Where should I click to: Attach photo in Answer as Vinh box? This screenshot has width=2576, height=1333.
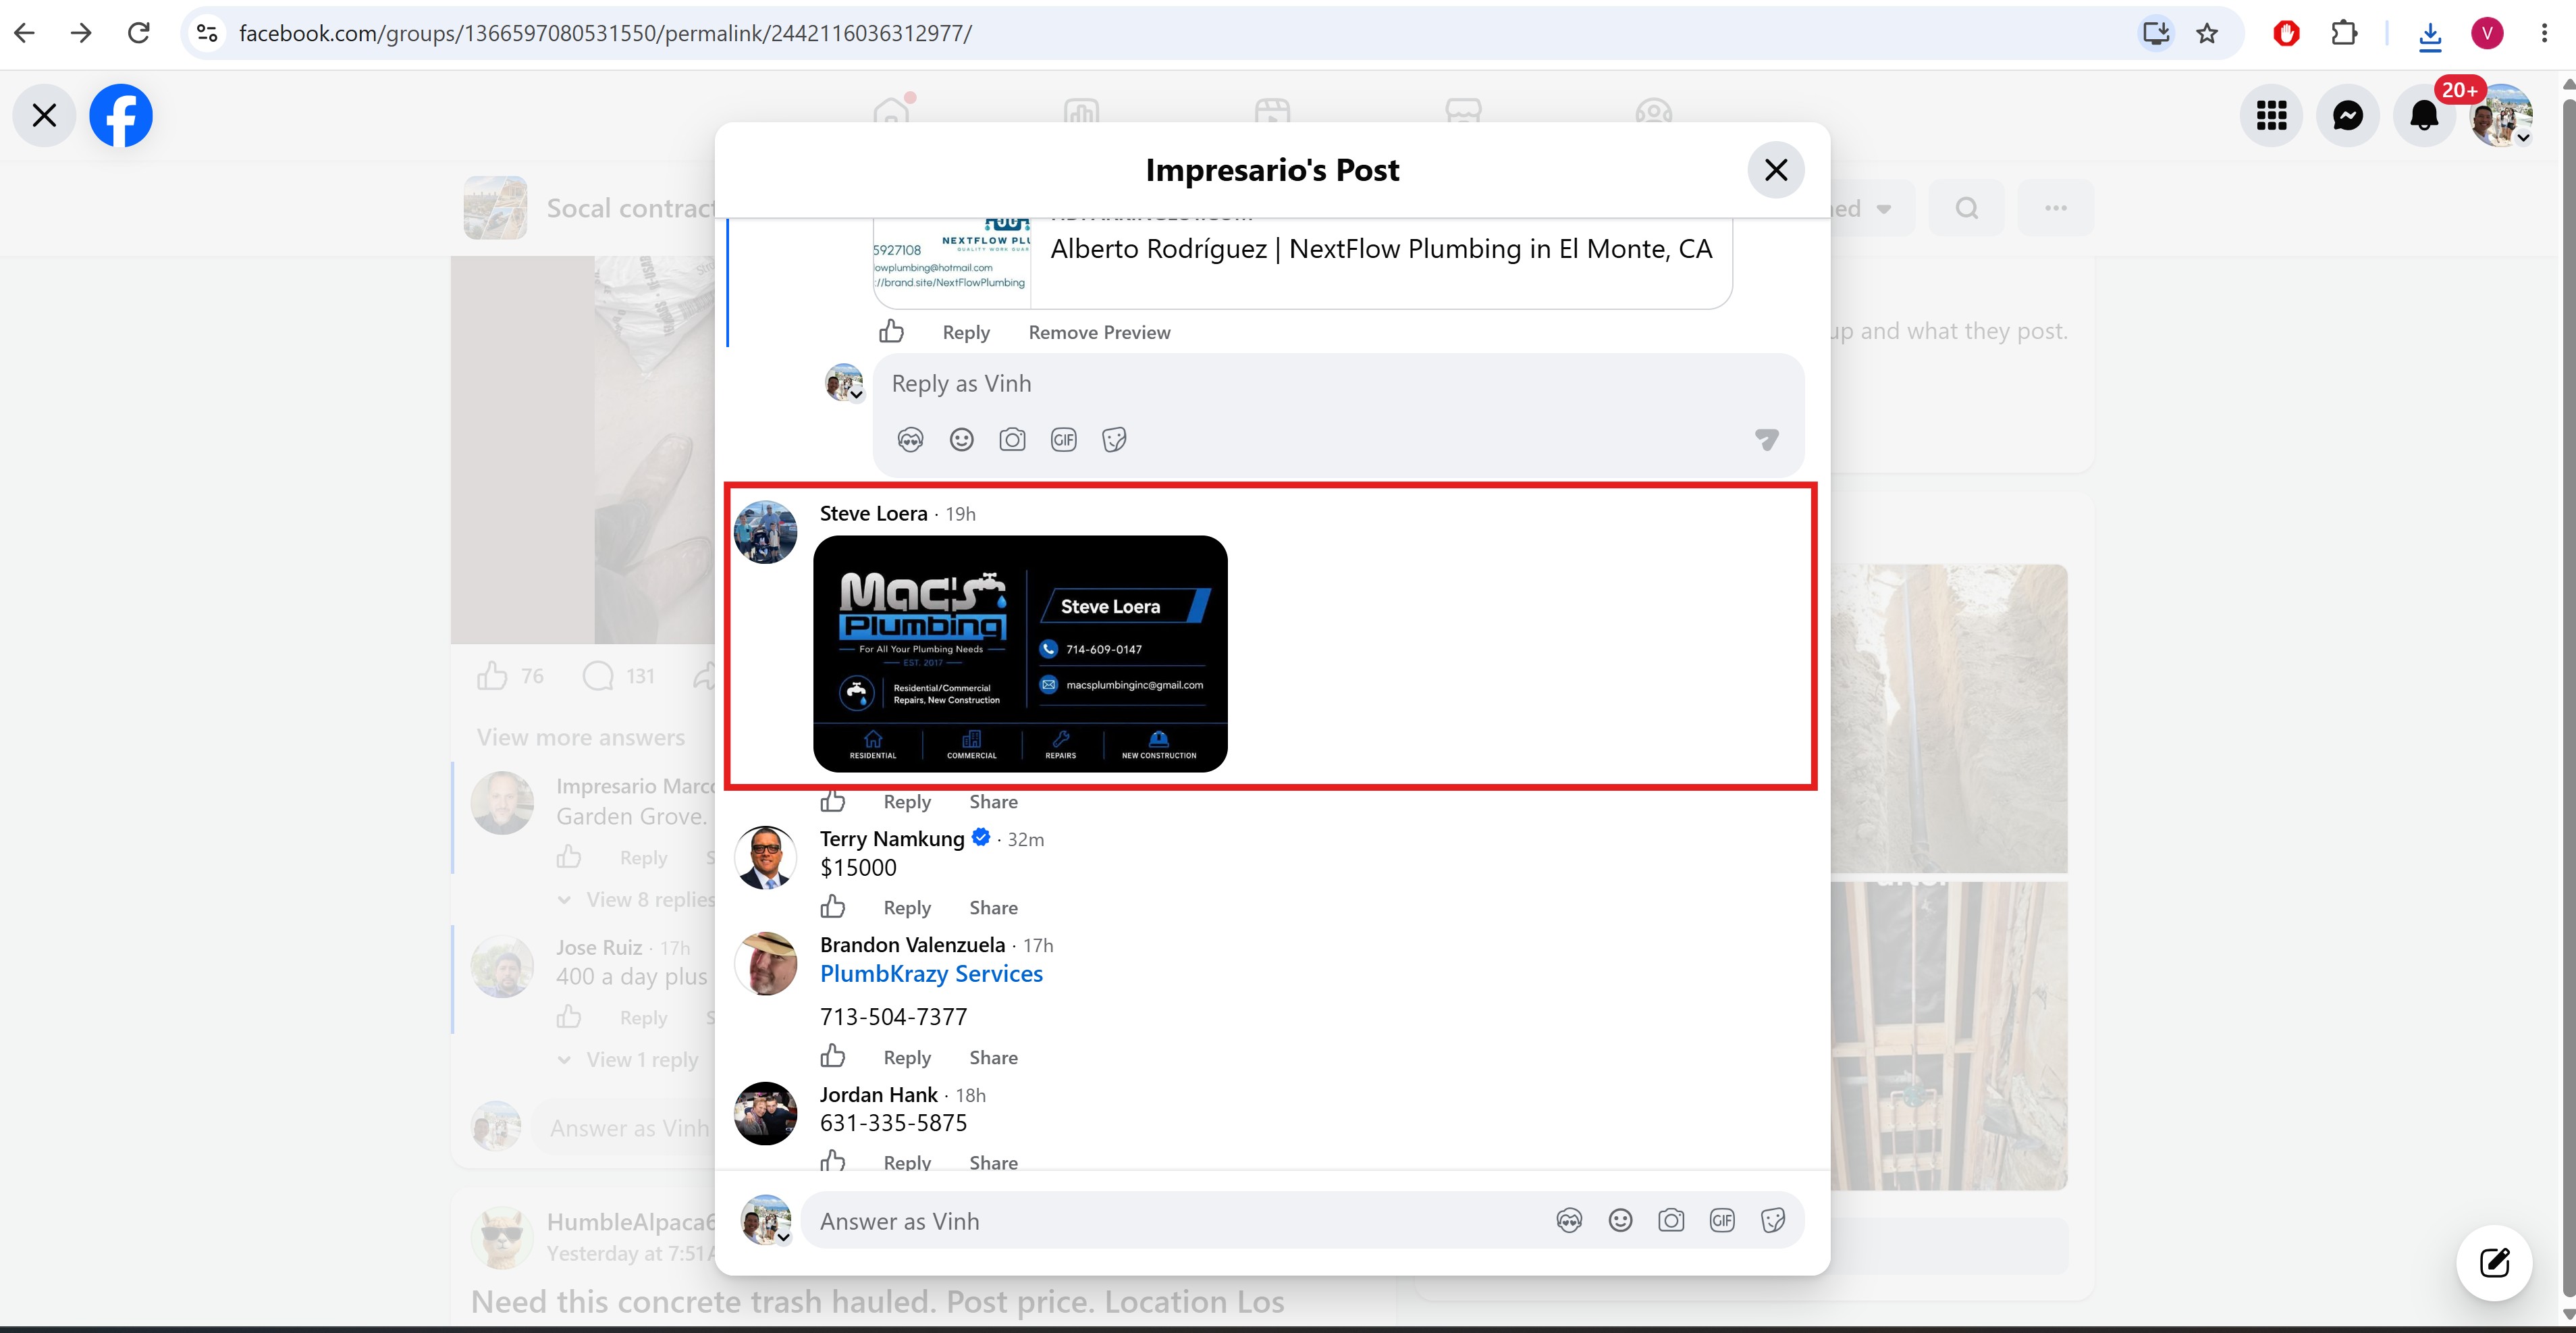[x=1671, y=1221]
